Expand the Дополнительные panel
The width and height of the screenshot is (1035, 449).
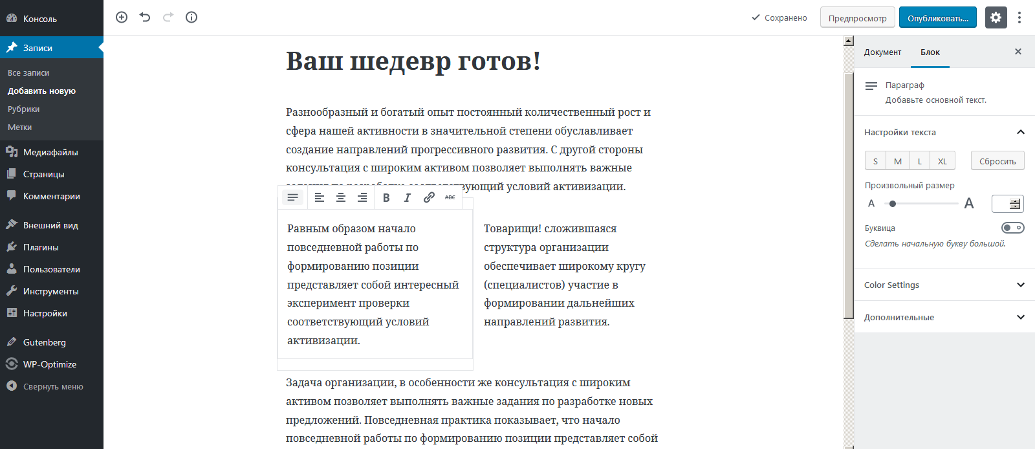pos(944,317)
